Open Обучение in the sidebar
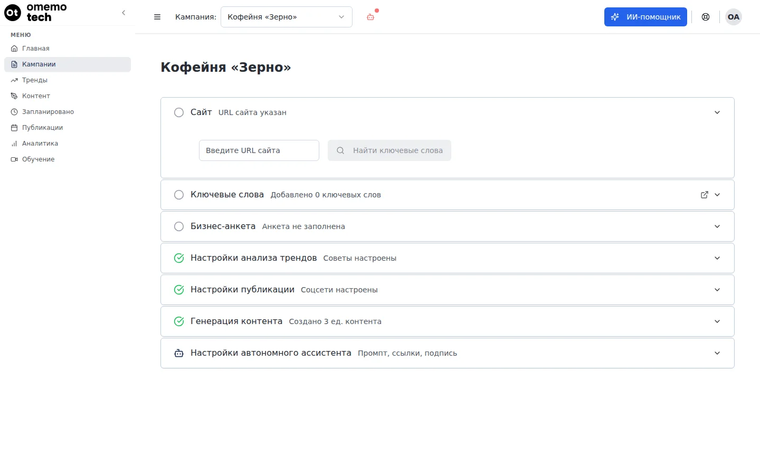This screenshot has height=475, width=760. pyautogui.click(x=68, y=159)
